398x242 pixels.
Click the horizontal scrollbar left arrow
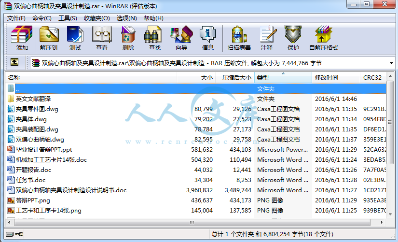[x=9, y=222]
